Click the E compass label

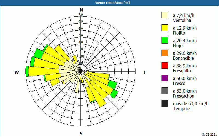pyautogui.click(x=145, y=72)
